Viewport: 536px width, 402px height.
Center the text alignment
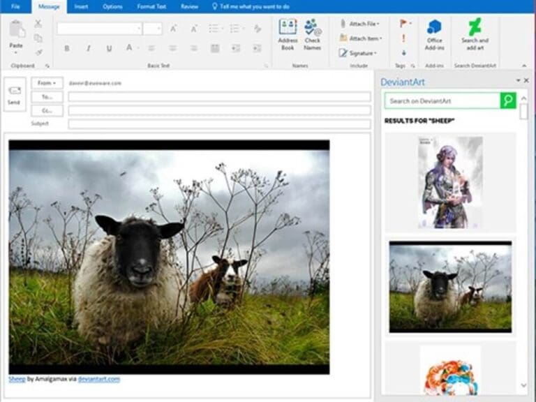click(172, 48)
